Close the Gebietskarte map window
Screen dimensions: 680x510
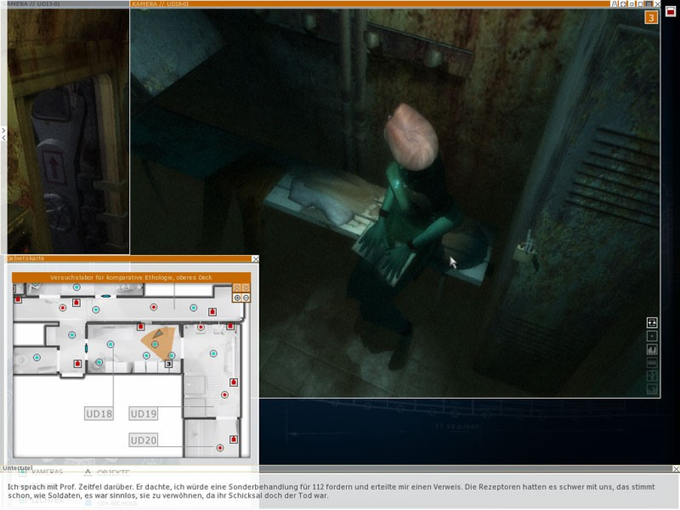tap(256, 259)
